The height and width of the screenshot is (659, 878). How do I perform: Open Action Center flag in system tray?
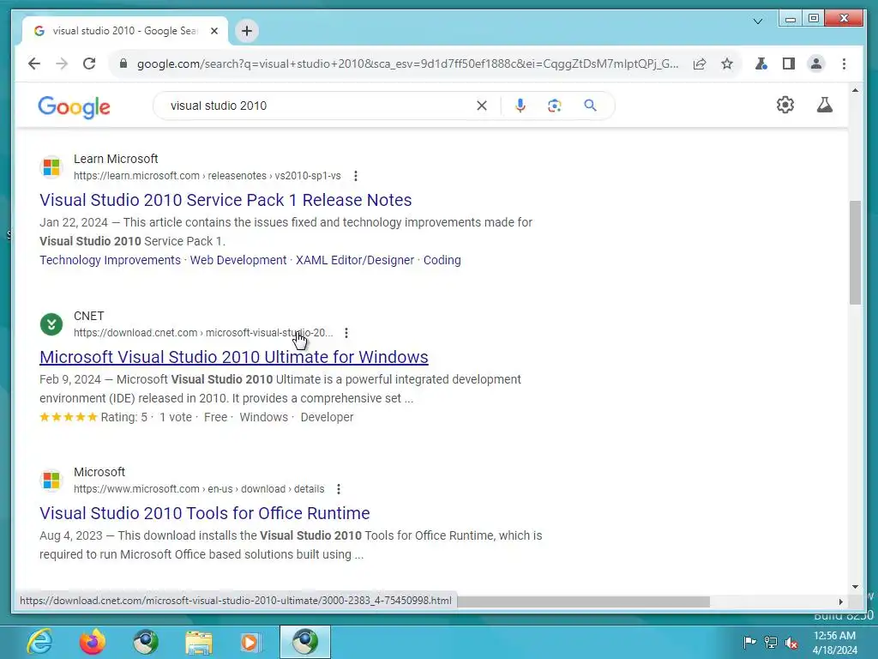[749, 642]
